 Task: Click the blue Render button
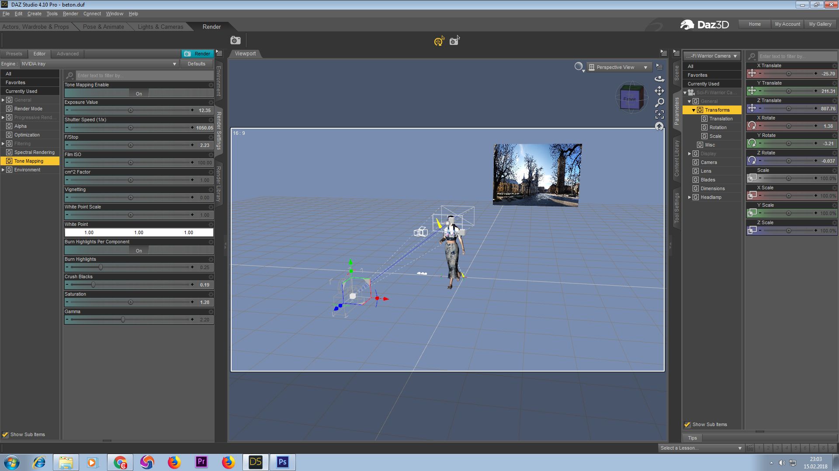click(x=198, y=54)
